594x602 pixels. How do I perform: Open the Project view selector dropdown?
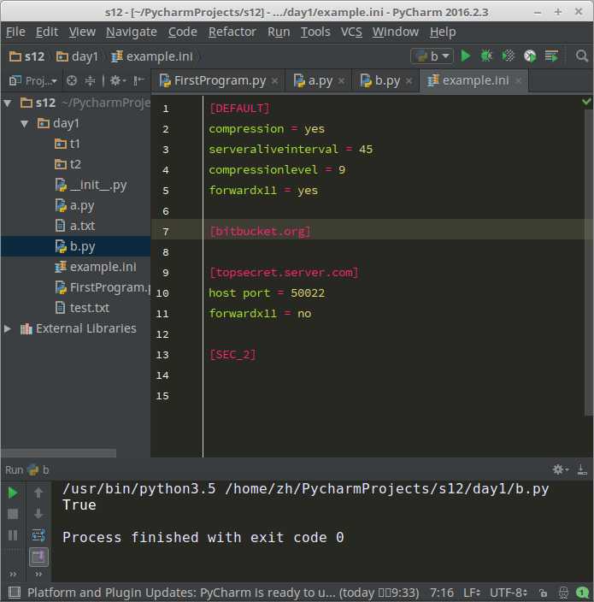point(33,80)
